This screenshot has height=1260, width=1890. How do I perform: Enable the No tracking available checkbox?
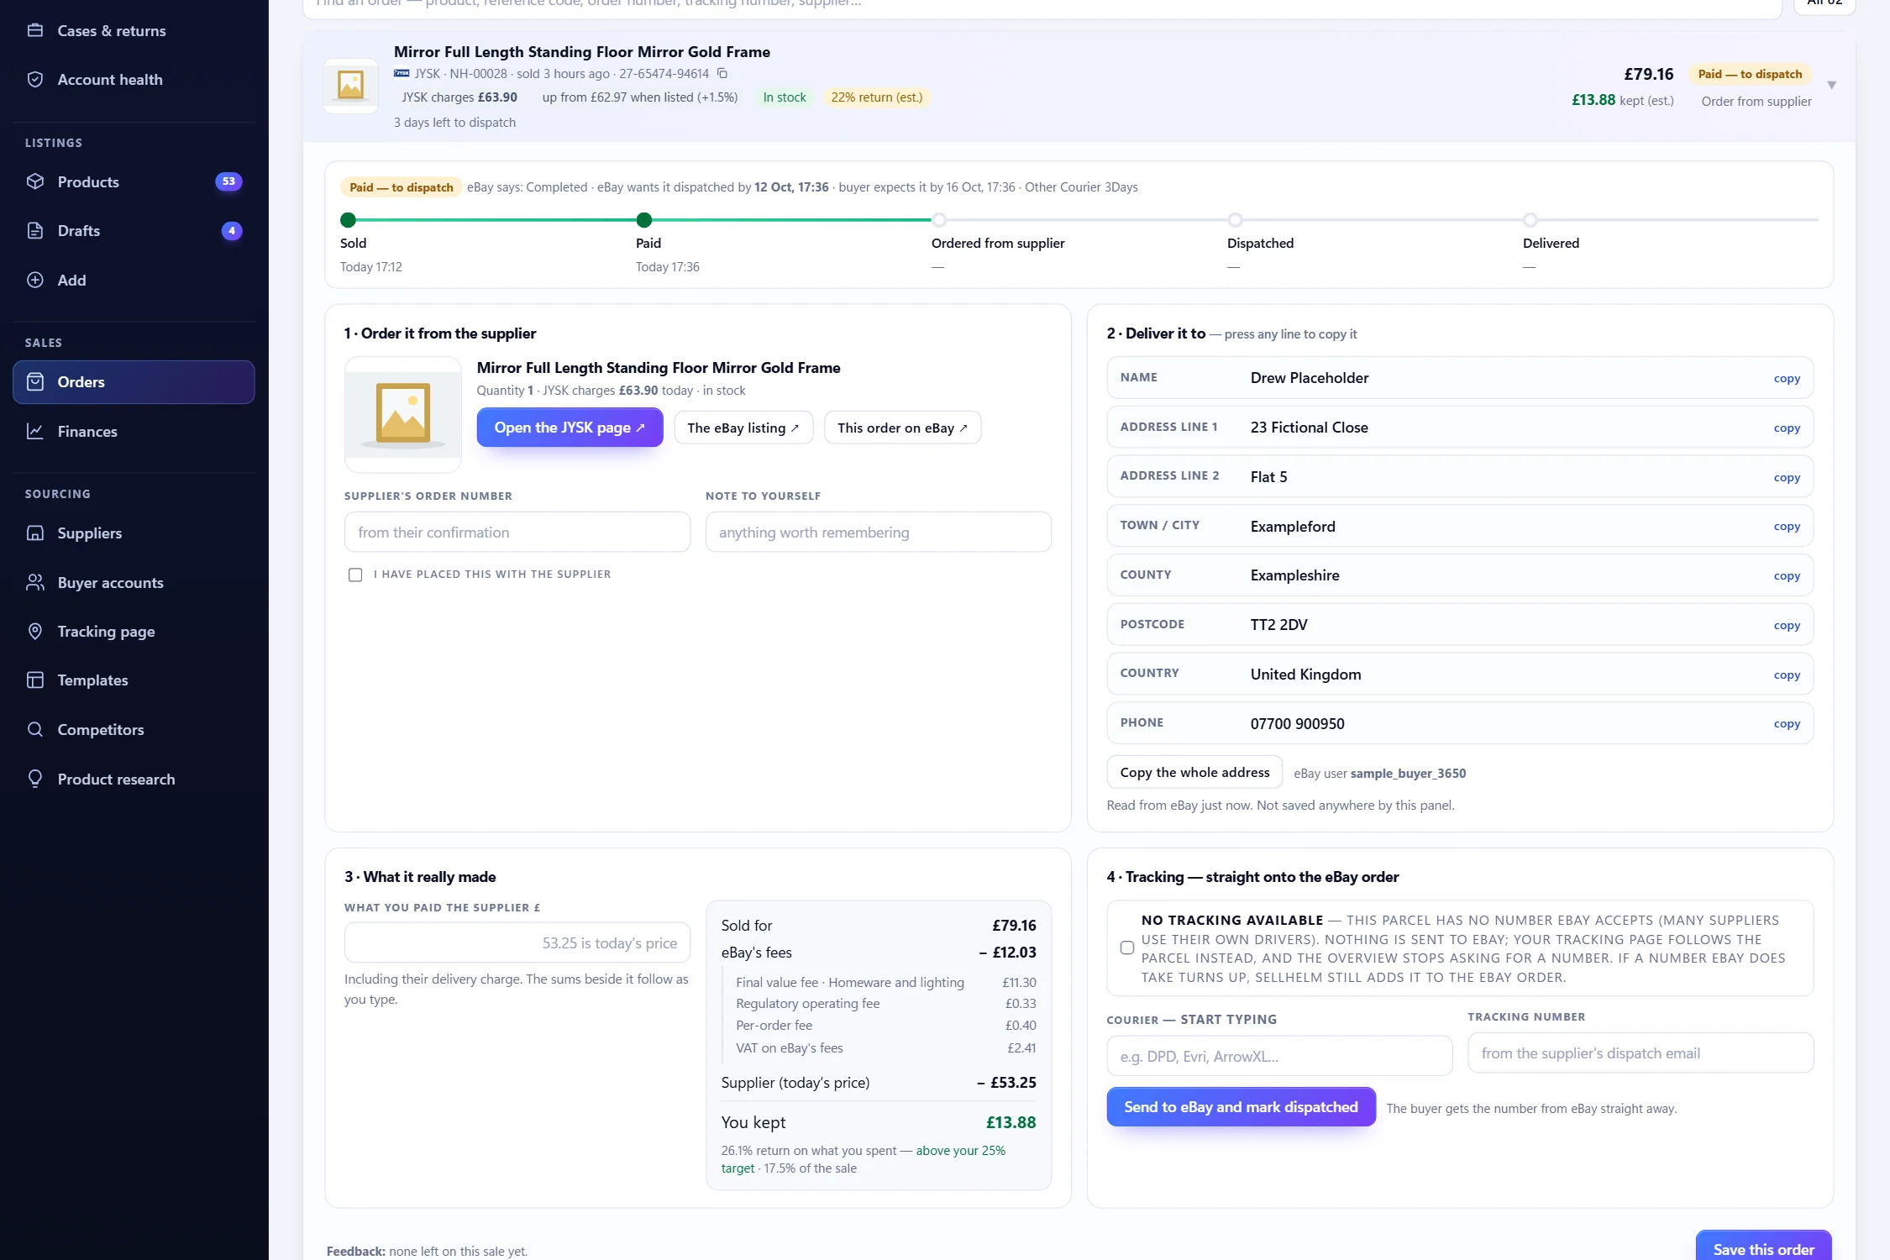pyautogui.click(x=1127, y=948)
